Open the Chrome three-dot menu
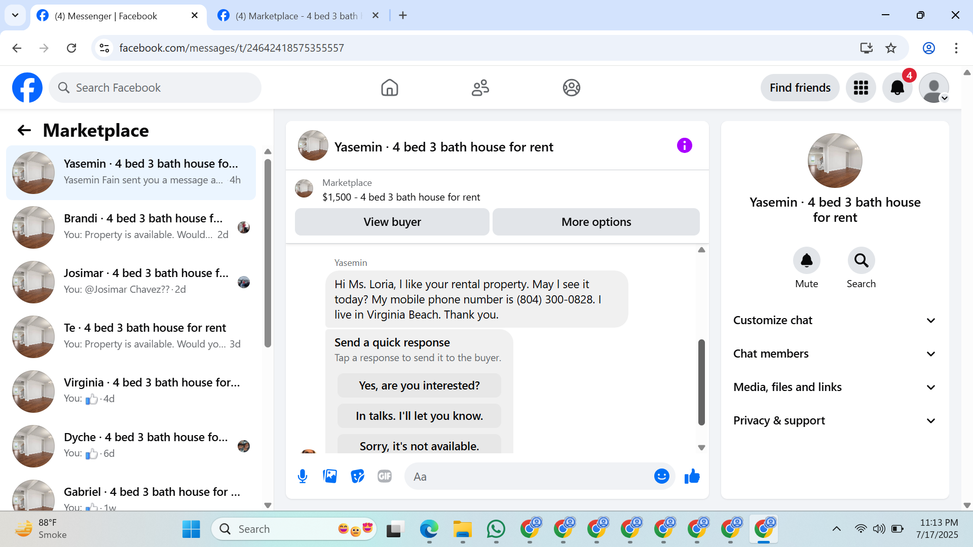Viewport: 973px width, 547px height. click(x=956, y=48)
